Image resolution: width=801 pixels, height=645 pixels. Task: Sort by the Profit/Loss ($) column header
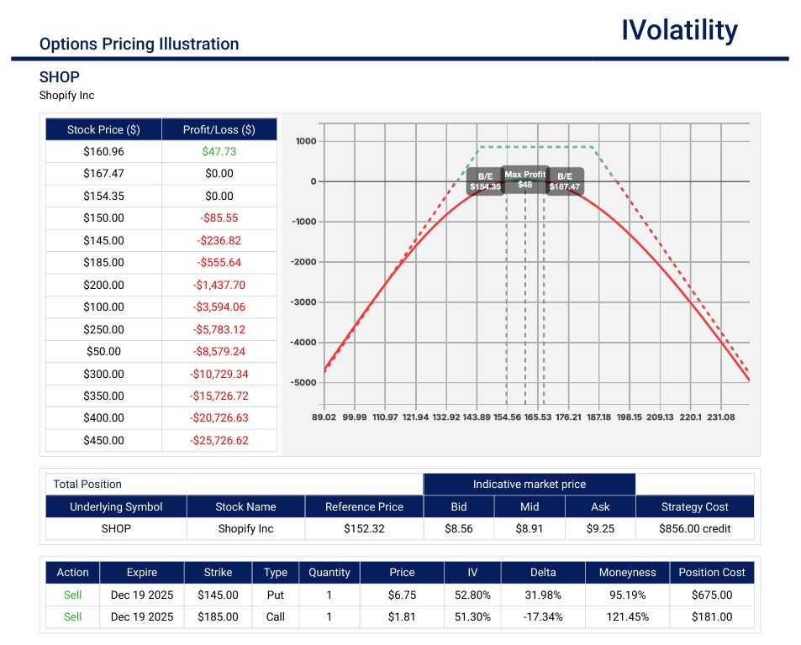point(219,129)
